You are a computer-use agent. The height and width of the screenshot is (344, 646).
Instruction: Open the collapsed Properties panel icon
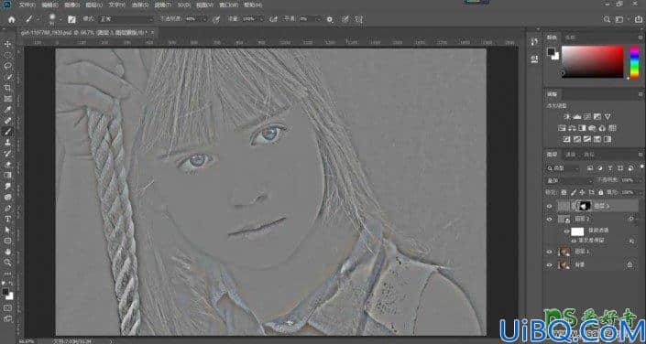coord(534,59)
